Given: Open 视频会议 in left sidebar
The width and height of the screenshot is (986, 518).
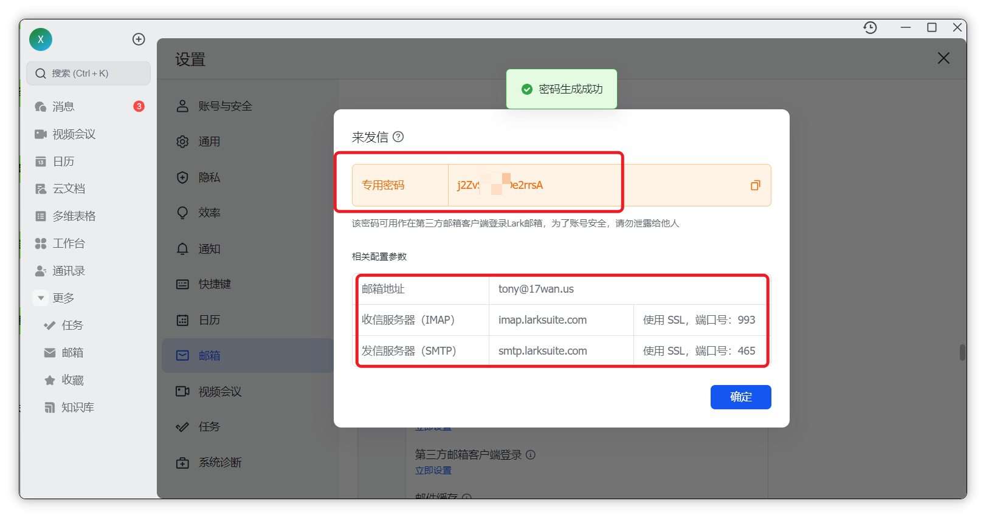Looking at the screenshot, I should pyautogui.click(x=74, y=134).
